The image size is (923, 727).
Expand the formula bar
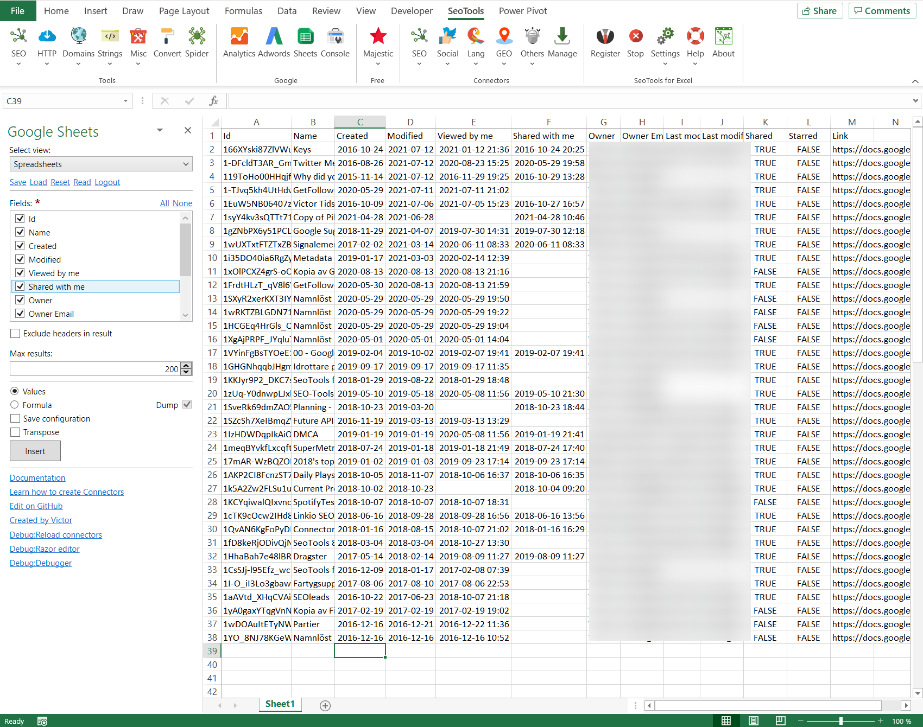(915, 101)
